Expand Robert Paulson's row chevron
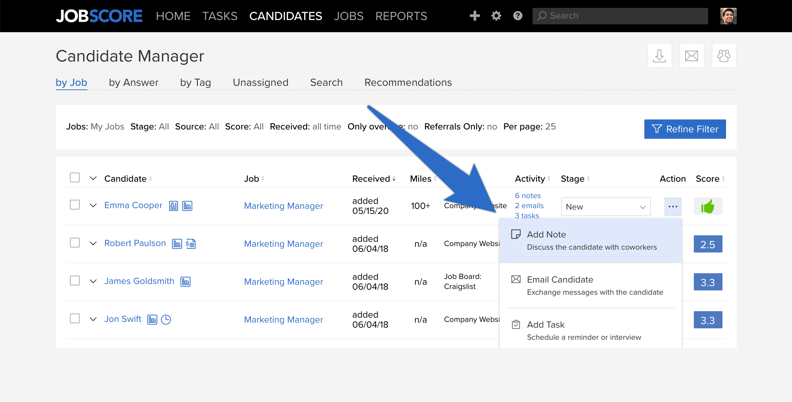This screenshot has height=402, width=792. click(93, 243)
